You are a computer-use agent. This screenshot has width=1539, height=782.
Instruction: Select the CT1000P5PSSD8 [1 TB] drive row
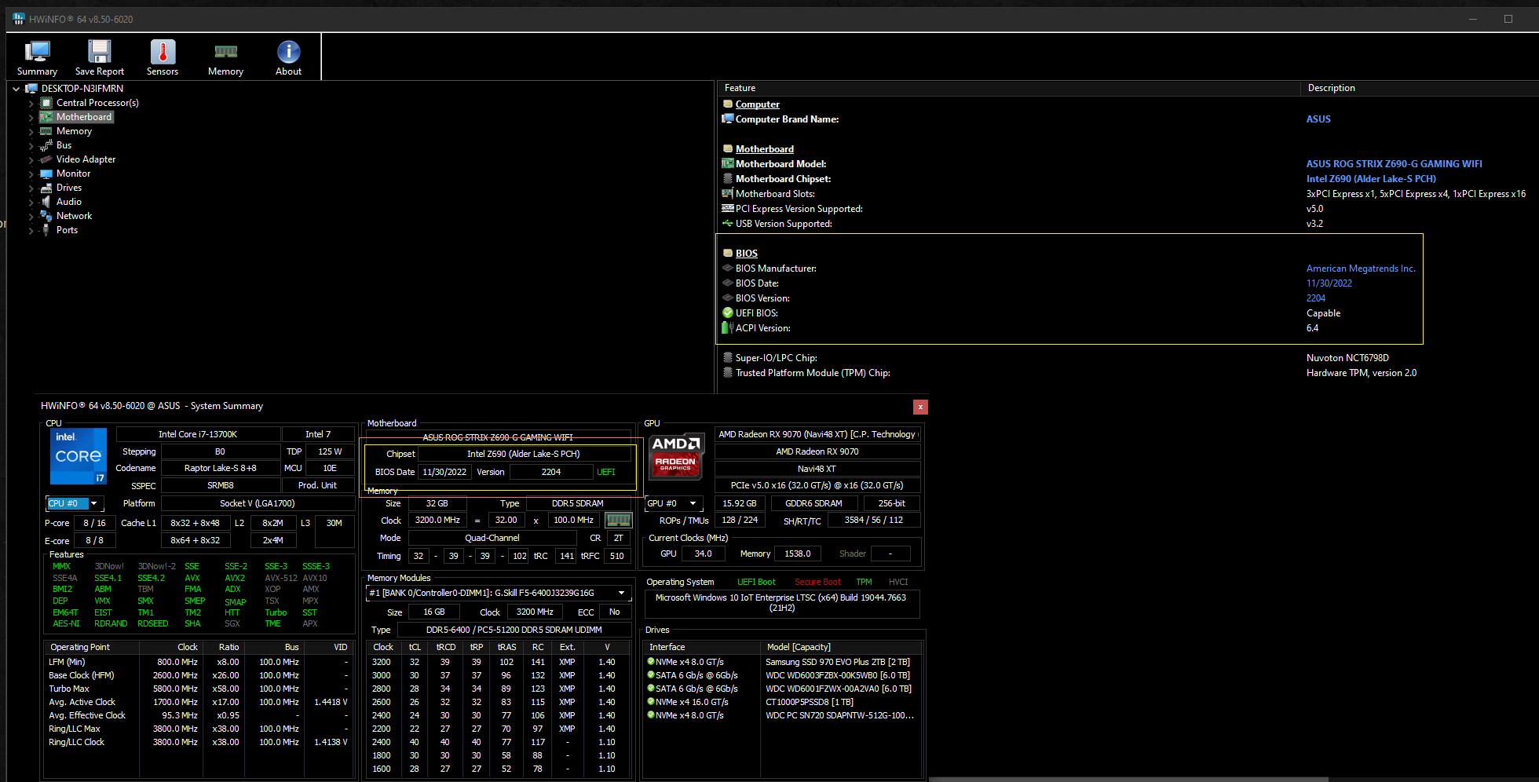[x=783, y=702]
